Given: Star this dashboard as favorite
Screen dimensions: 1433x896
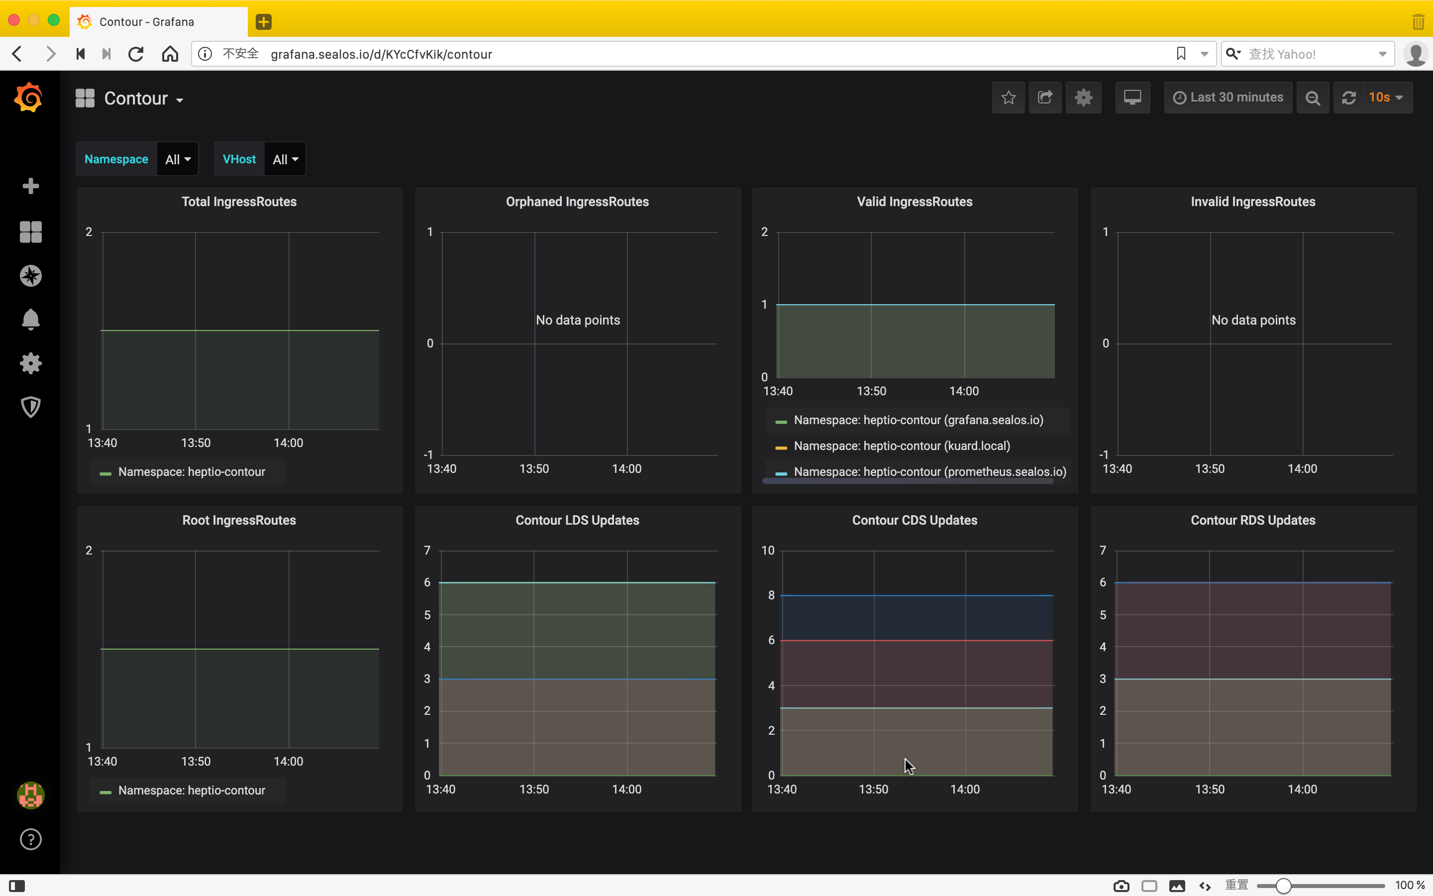Looking at the screenshot, I should 1009,98.
